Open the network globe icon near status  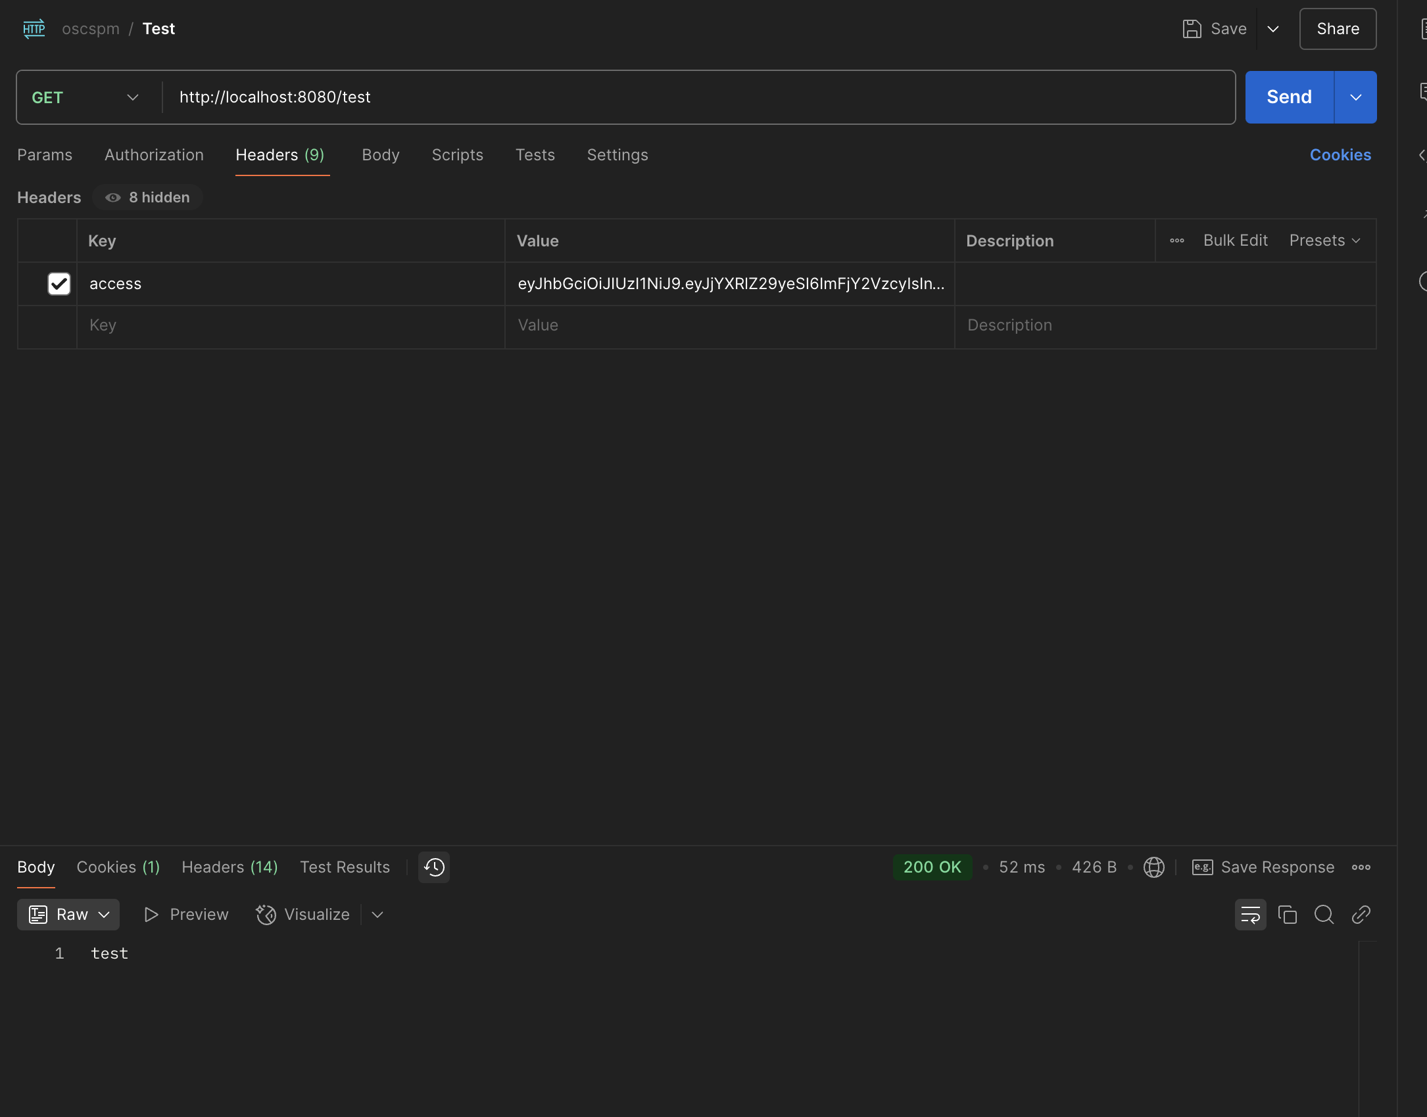click(1153, 867)
